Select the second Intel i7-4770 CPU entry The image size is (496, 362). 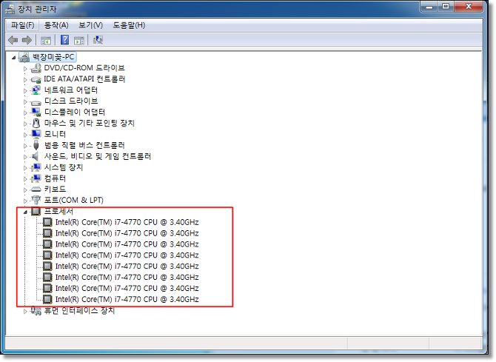click(x=127, y=233)
